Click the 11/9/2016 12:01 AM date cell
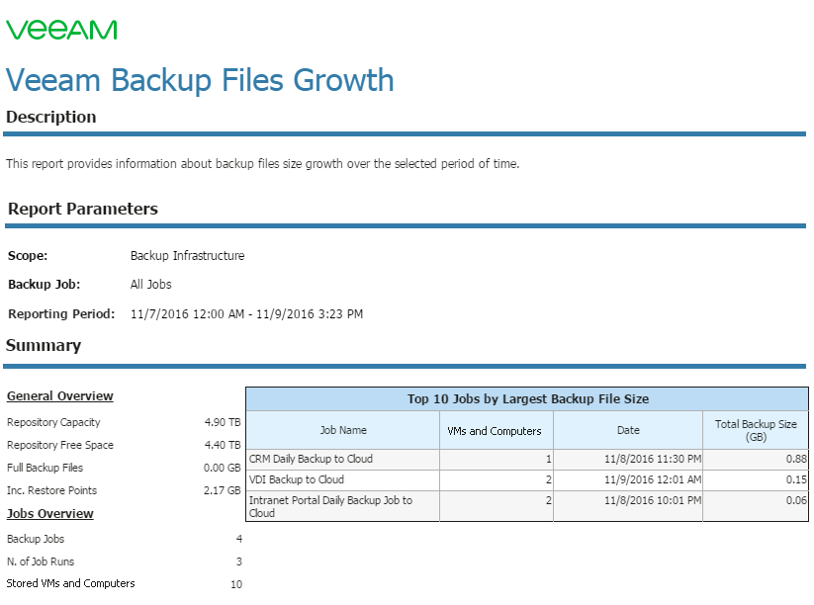This screenshot has height=605, width=814. pyautogui.click(x=653, y=480)
